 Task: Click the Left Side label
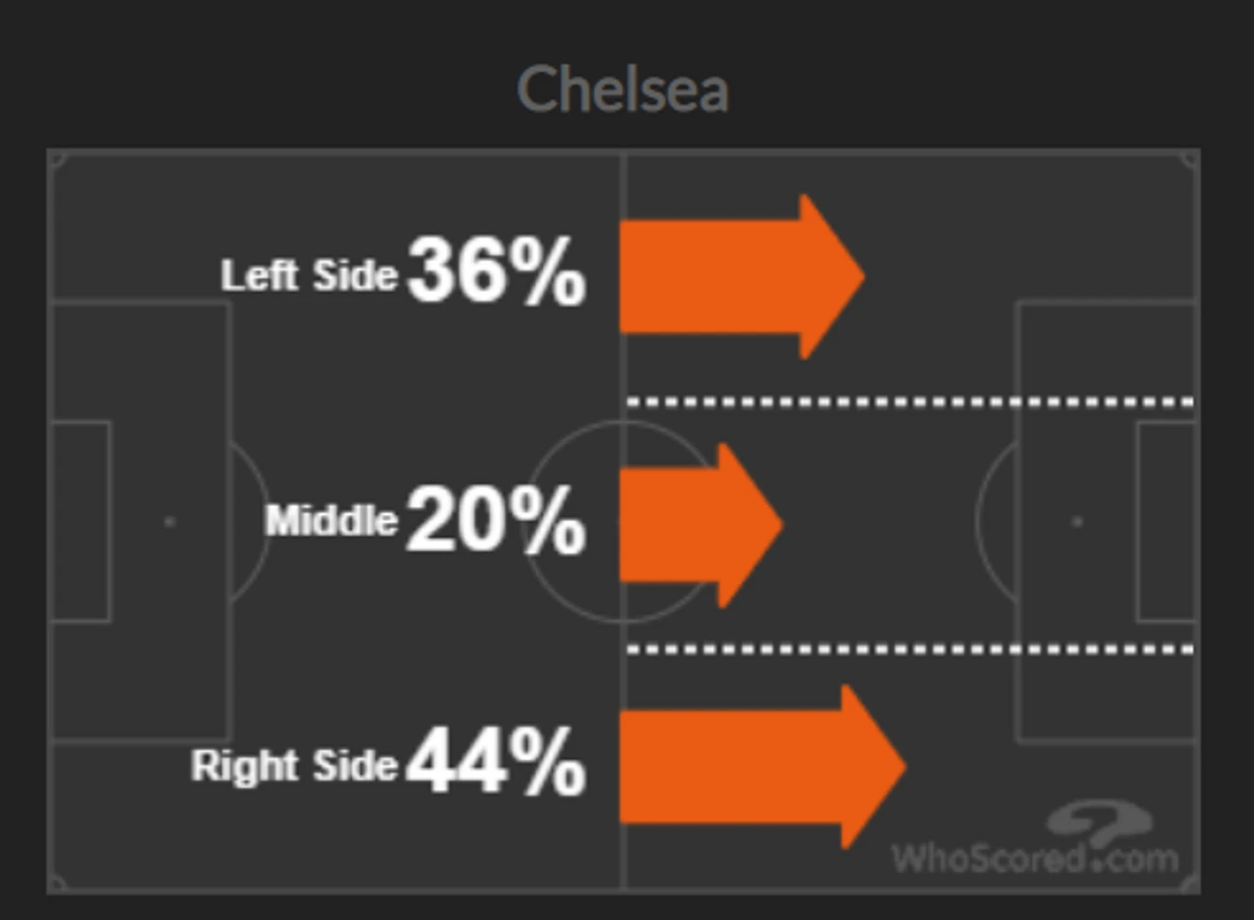coord(309,276)
